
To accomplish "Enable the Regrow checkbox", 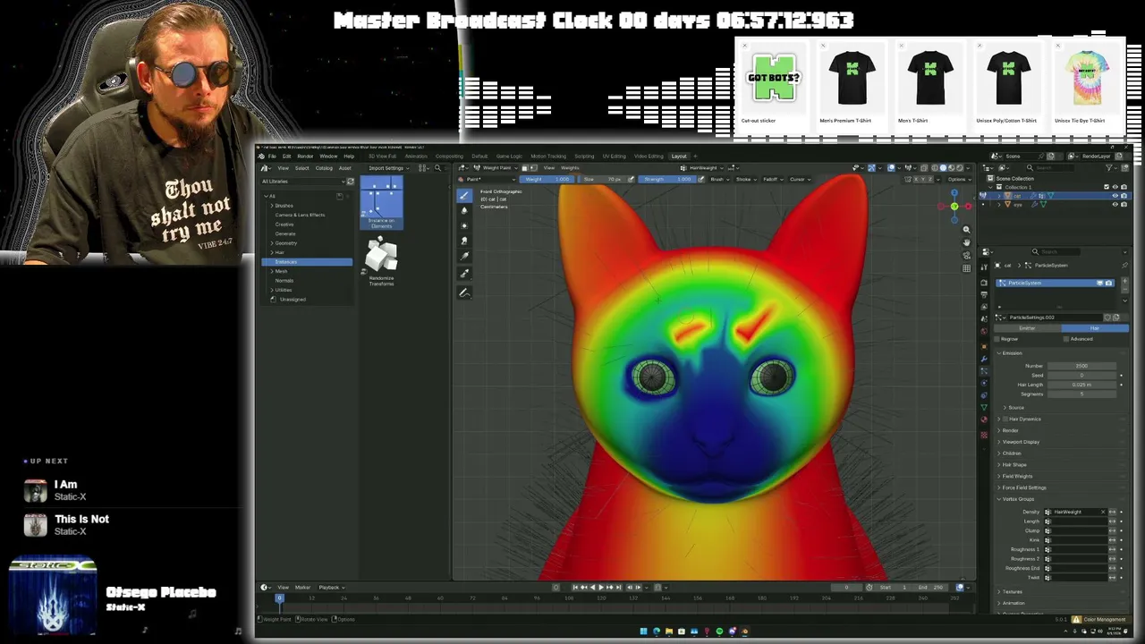I will (x=997, y=339).
